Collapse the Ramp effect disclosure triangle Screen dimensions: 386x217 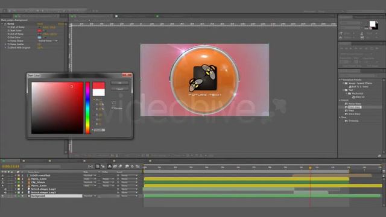point(2,24)
